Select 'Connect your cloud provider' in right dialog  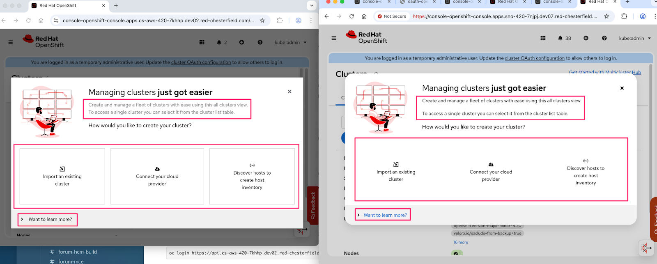point(491,172)
